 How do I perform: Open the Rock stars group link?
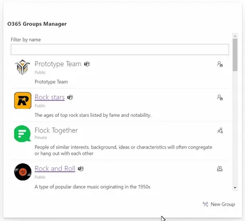pyautogui.click(x=50, y=97)
